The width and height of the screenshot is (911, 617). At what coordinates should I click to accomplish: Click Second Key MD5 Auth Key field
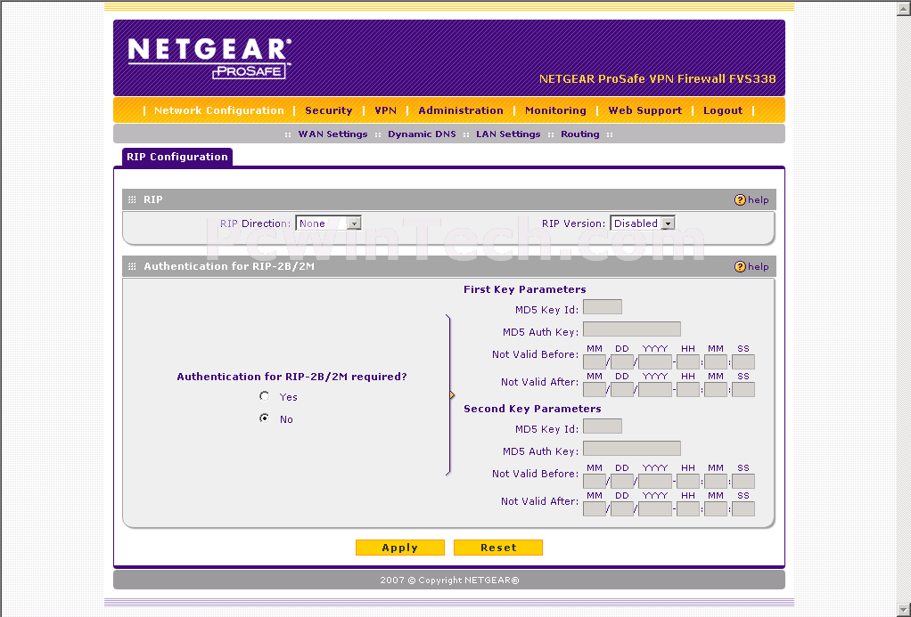tap(631, 448)
